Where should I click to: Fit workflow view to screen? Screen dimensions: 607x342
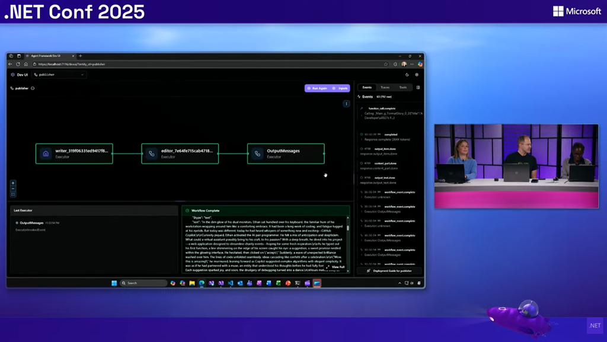(x=13, y=194)
